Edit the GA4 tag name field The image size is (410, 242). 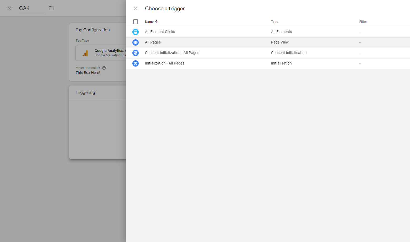pyautogui.click(x=32, y=8)
